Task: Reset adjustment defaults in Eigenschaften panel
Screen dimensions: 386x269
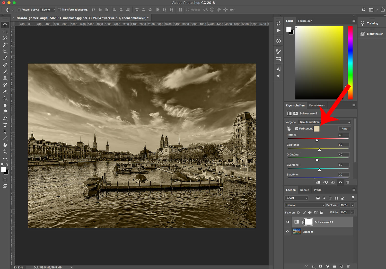Action: pos(333,182)
